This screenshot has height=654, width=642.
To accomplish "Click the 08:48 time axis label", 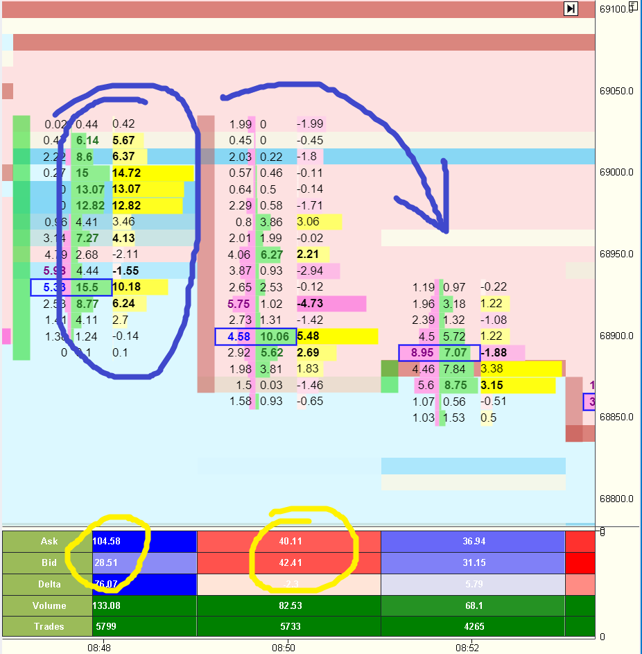I will coord(98,647).
